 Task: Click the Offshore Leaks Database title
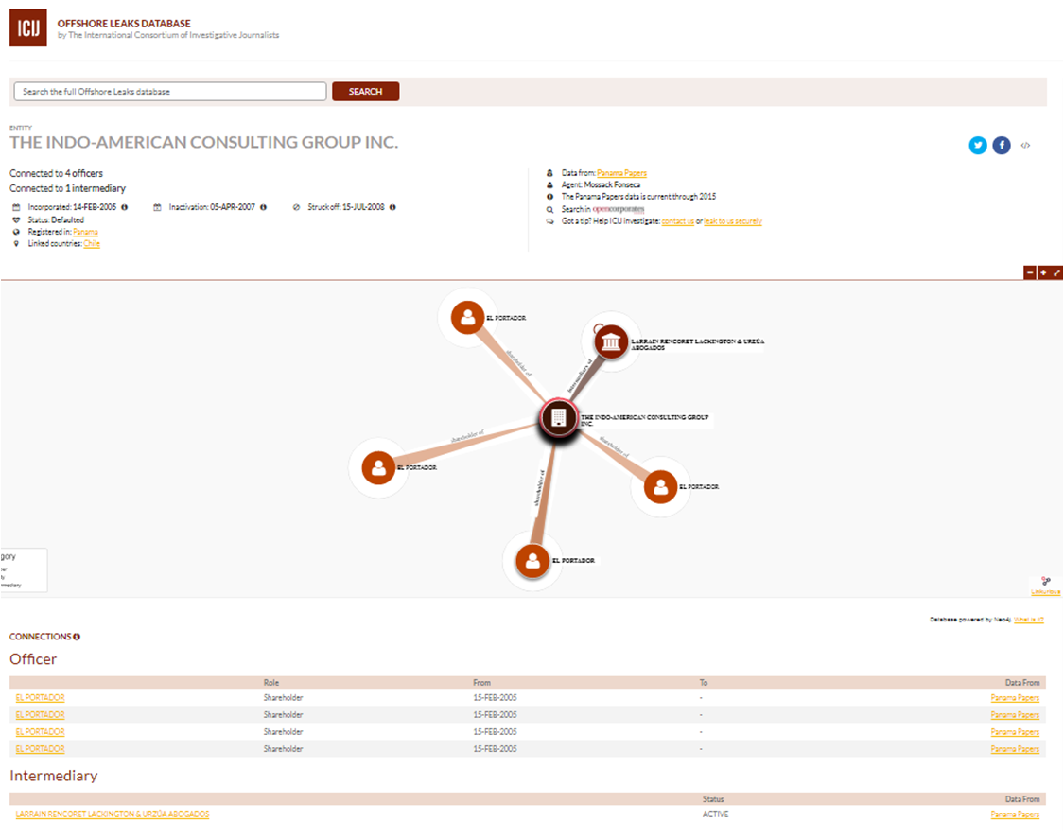pyautogui.click(x=124, y=23)
